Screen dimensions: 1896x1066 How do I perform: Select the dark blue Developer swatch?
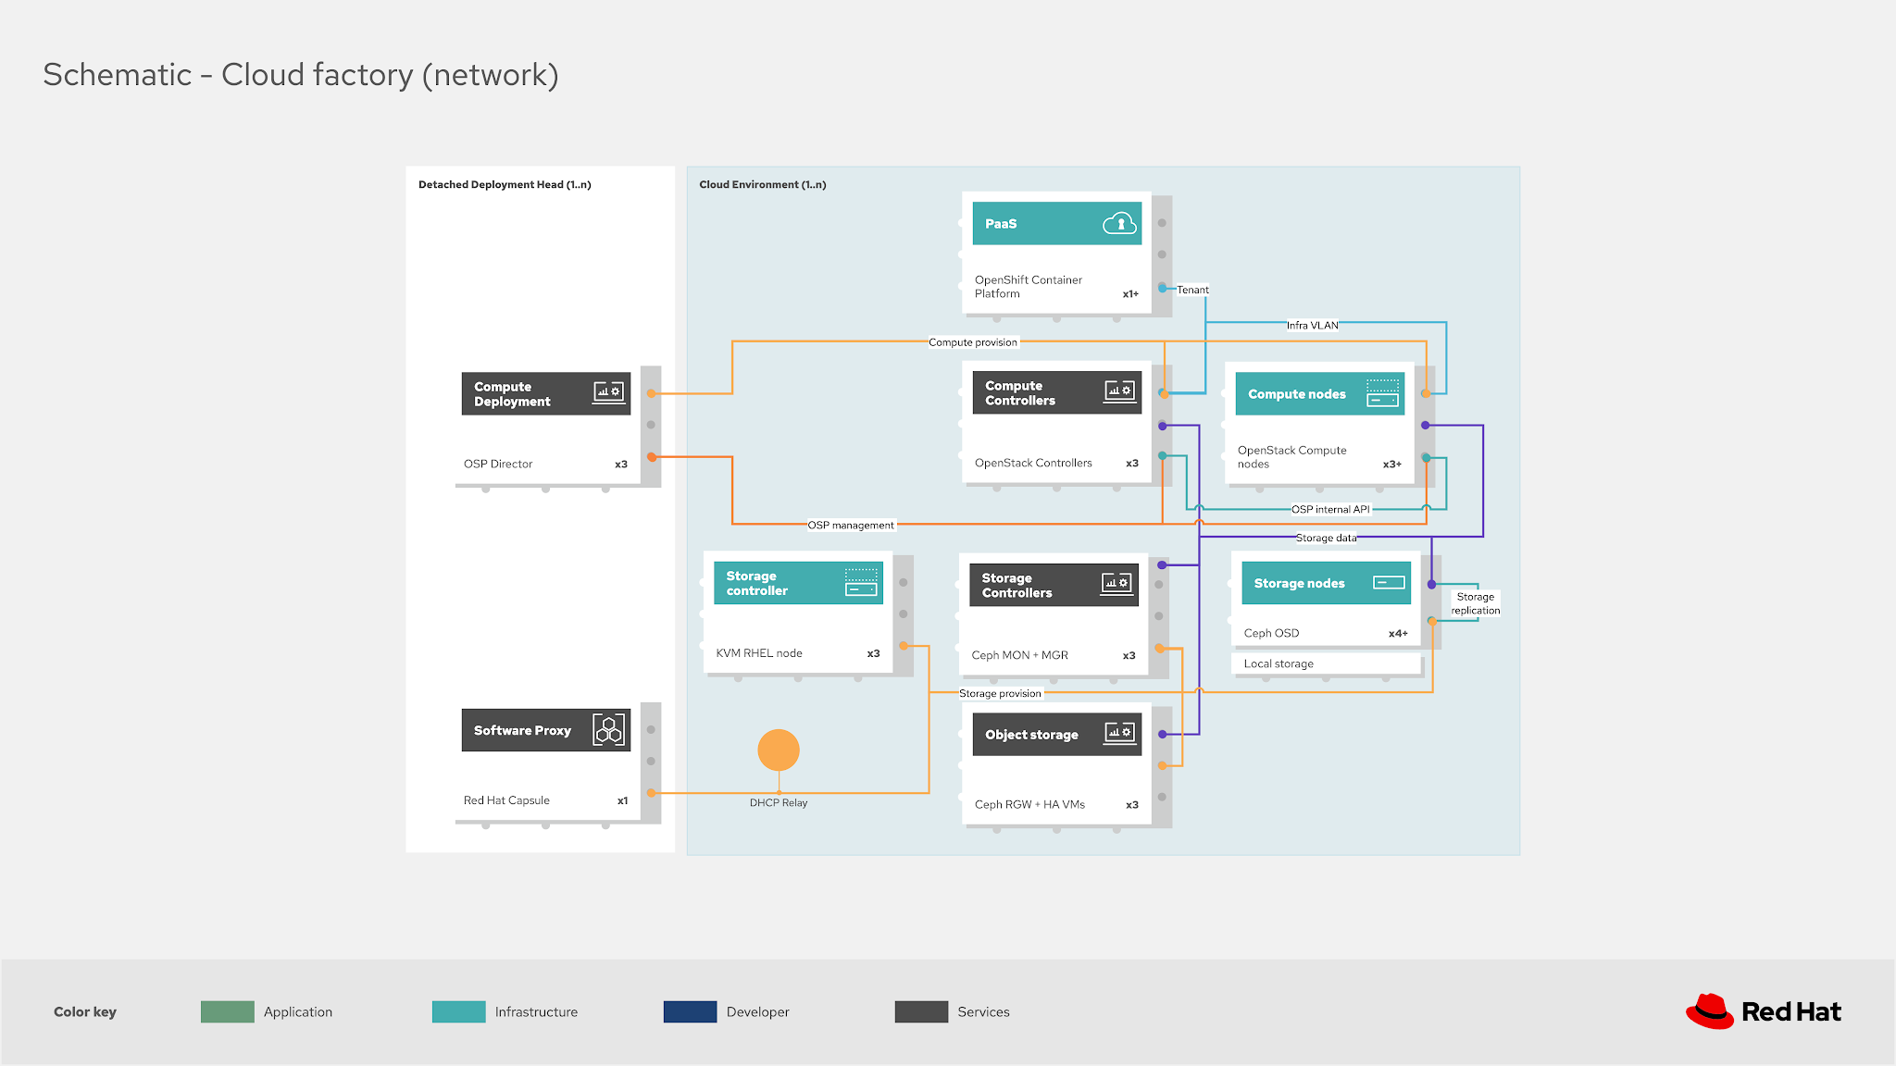690,1011
